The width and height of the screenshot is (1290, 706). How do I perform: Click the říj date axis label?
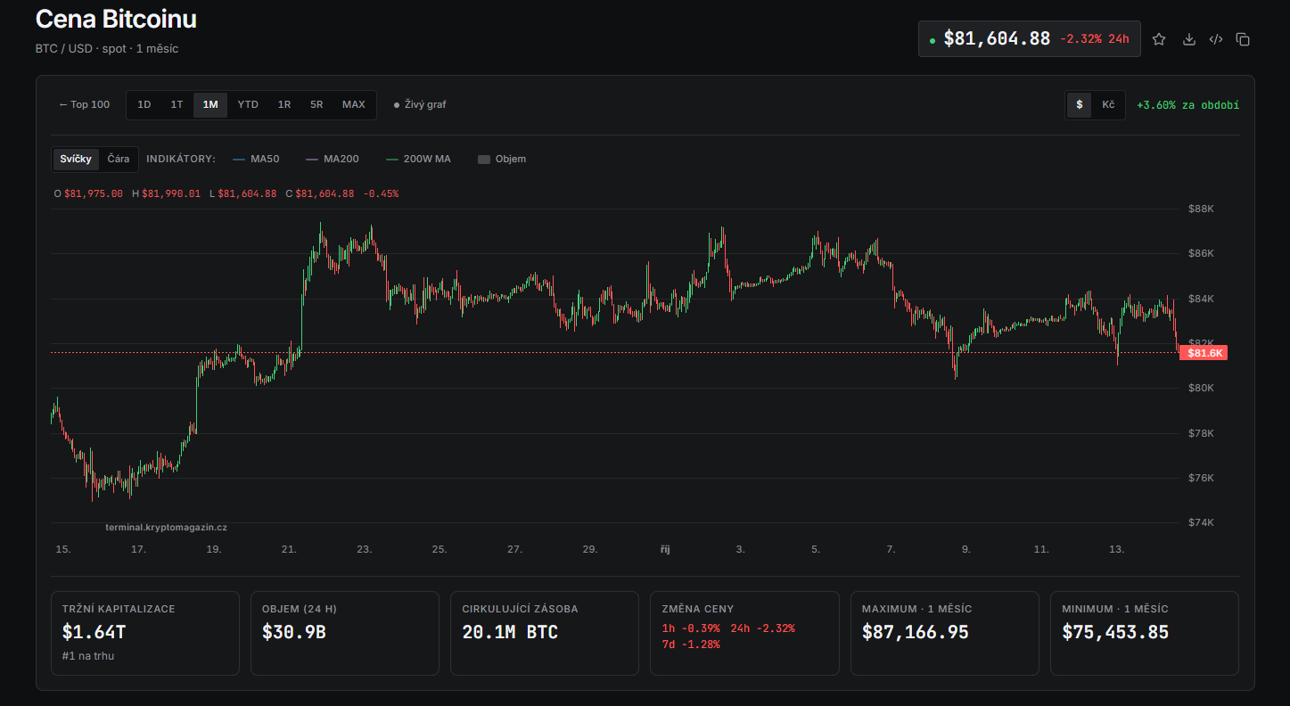click(665, 549)
